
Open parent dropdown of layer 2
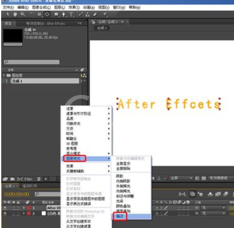tap(214, 214)
